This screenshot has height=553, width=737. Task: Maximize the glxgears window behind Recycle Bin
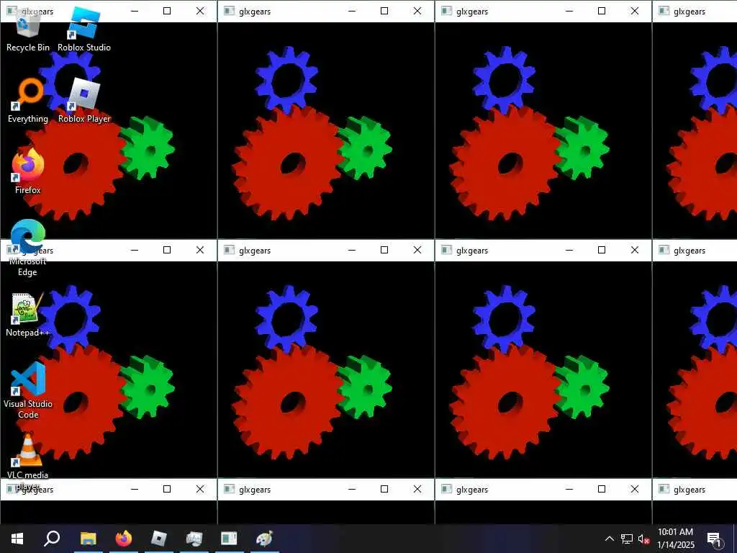tap(167, 12)
